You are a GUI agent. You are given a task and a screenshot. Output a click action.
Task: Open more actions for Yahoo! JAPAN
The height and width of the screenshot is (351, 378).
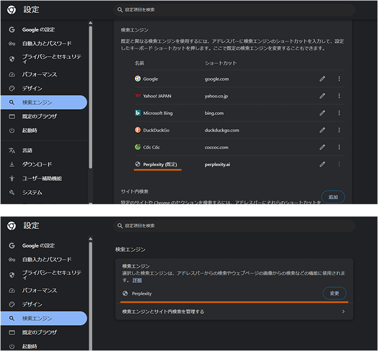(x=339, y=96)
